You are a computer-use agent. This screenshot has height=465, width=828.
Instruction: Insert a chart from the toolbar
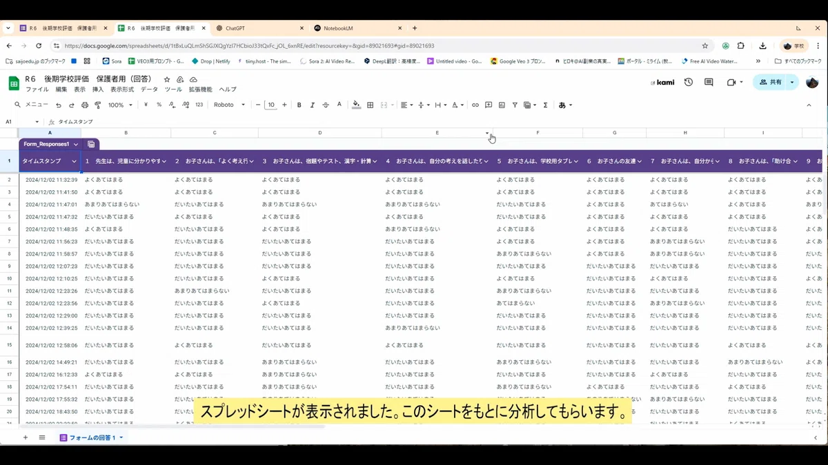coord(502,105)
